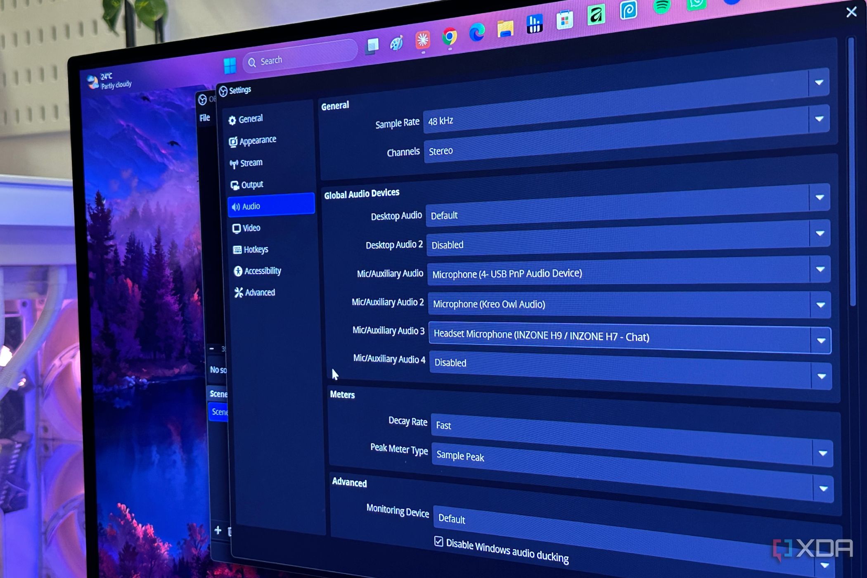867x578 pixels.
Task: Open Microsoft Store from the taskbar
Action: coord(564,19)
